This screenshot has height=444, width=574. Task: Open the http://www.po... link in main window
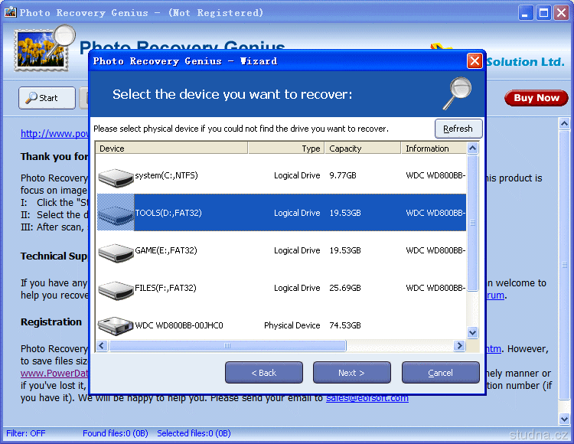coord(54,134)
